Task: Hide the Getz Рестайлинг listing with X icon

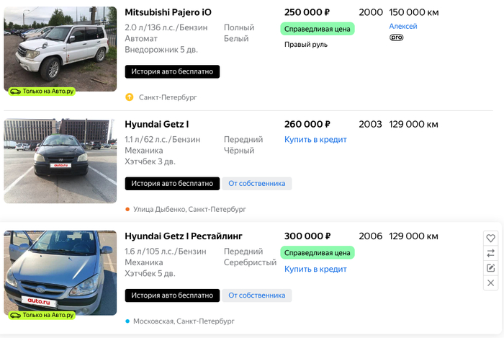Action: 491,283
